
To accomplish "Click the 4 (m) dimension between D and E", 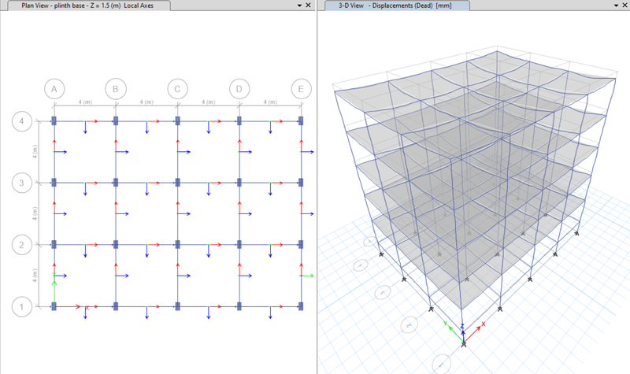I will click(x=270, y=102).
